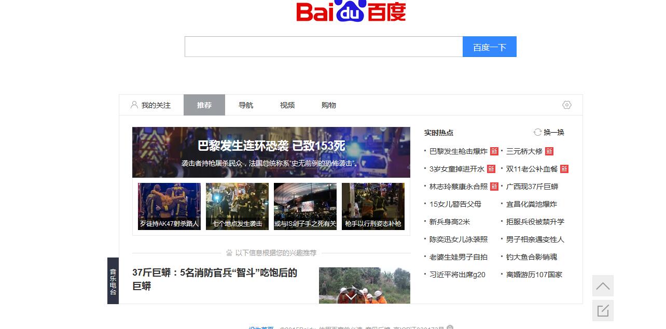
Task: Open the settings gear in the tab bar
Action: tap(567, 105)
